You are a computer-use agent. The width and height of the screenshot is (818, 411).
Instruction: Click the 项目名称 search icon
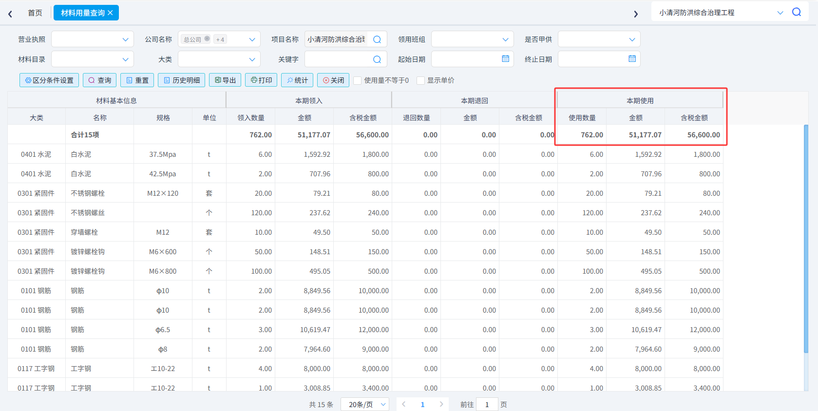tap(377, 39)
